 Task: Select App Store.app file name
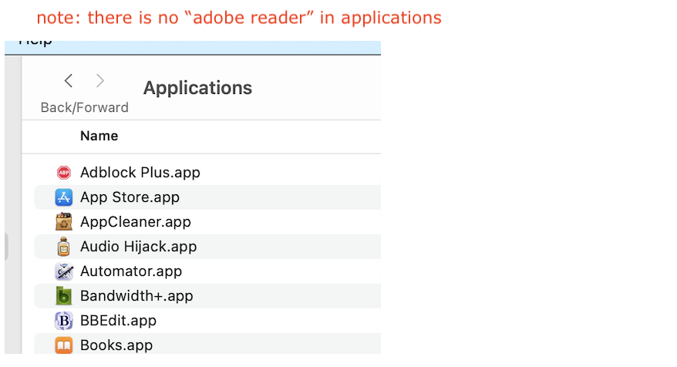click(130, 197)
